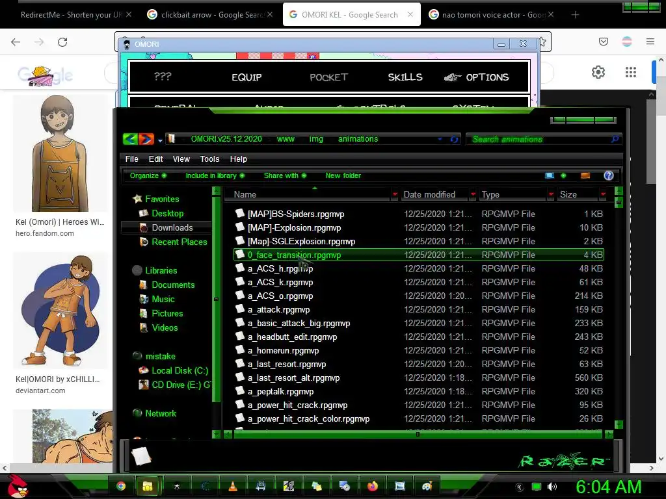Screen dimensions: 666x499
Task: Go back with the green Explorer arrow
Action: pyautogui.click(x=130, y=139)
